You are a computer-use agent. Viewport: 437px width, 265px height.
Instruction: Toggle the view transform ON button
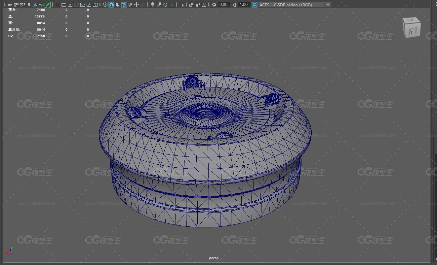[x=254, y=5]
